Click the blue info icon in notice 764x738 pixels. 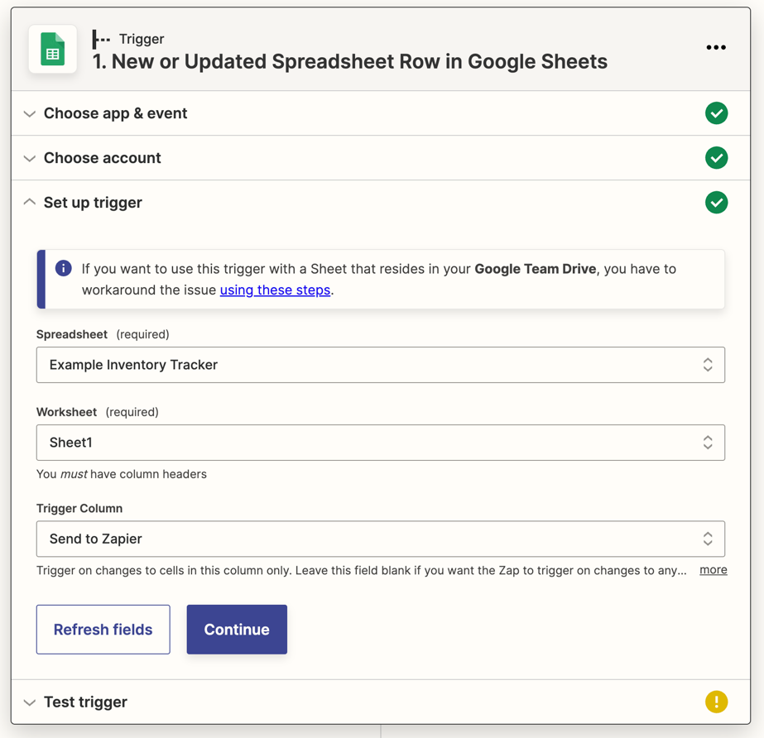click(x=64, y=268)
